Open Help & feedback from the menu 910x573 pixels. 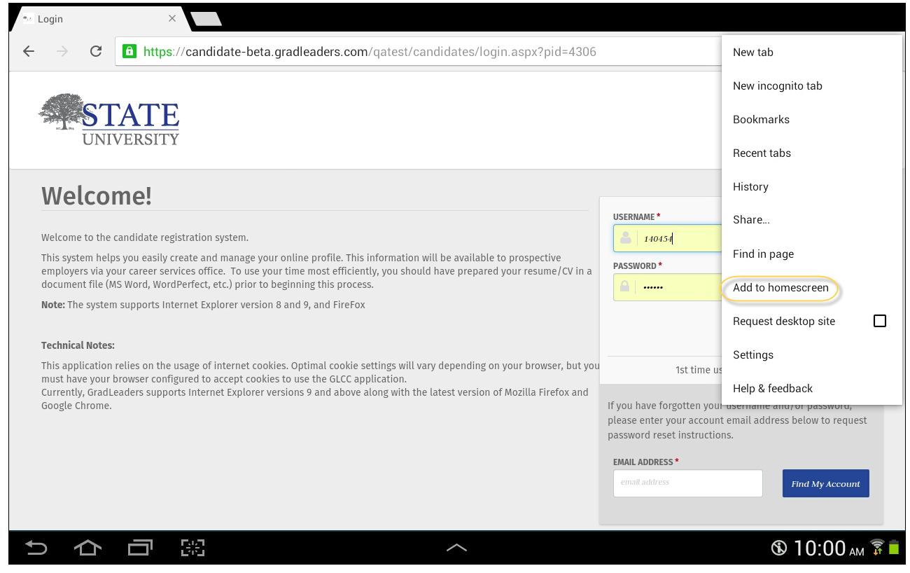click(812, 389)
